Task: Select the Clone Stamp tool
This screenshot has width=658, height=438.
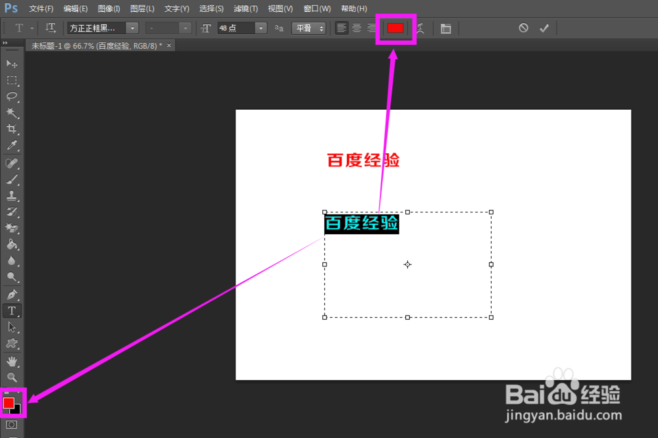Action: (x=11, y=195)
